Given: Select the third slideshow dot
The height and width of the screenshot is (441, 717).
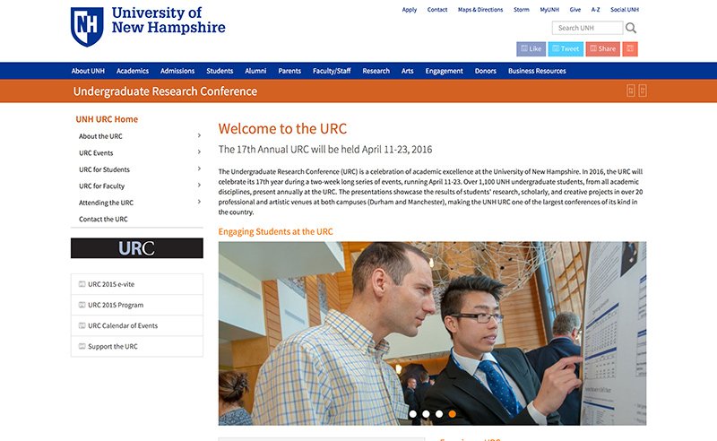Looking at the screenshot, I should 439,414.
